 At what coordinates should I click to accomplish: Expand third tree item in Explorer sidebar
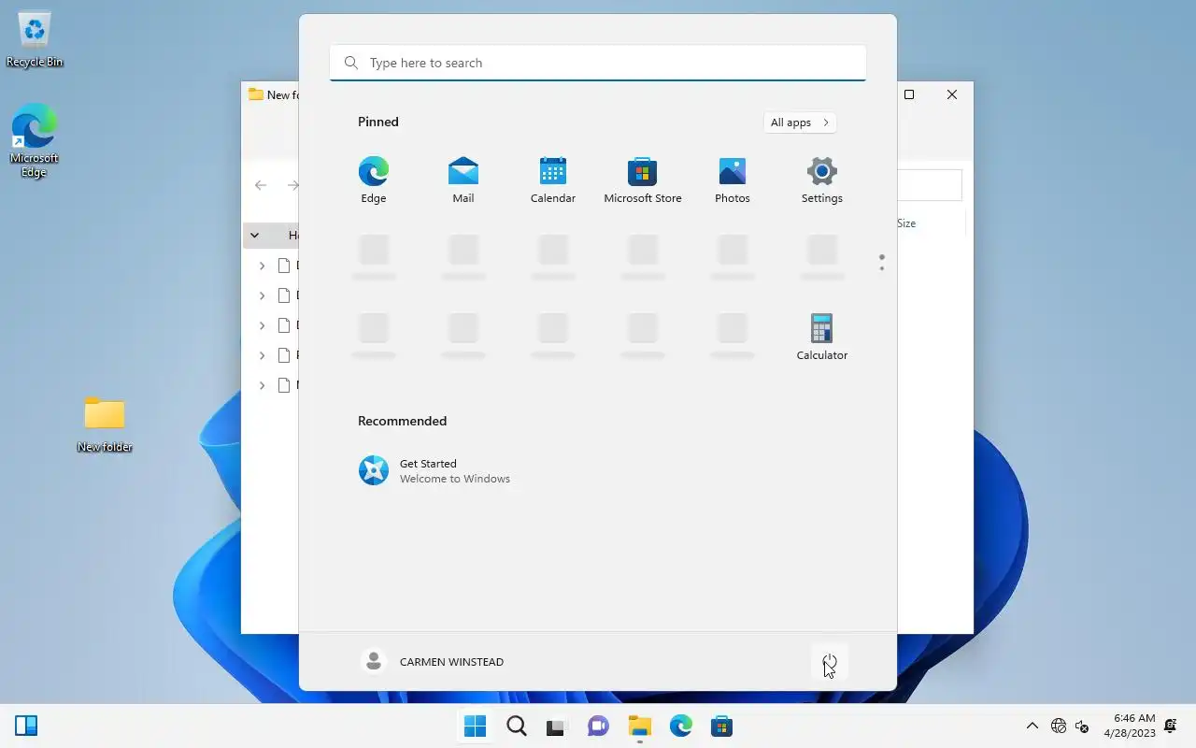pos(262,325)
